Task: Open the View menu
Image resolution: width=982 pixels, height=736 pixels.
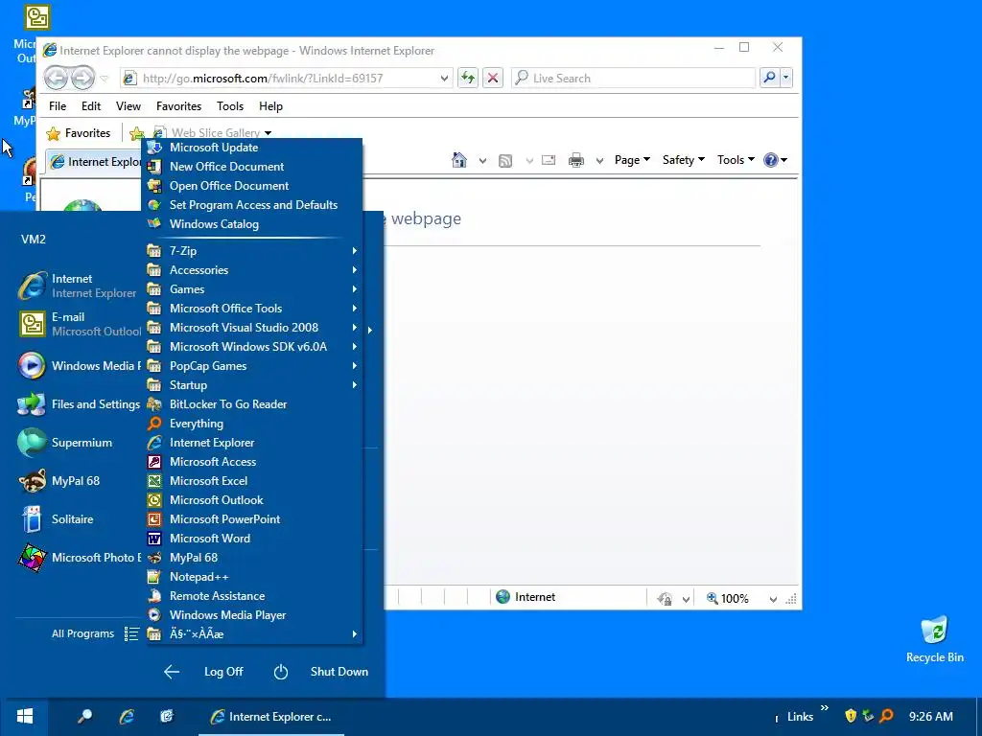Action: point(129,106)
